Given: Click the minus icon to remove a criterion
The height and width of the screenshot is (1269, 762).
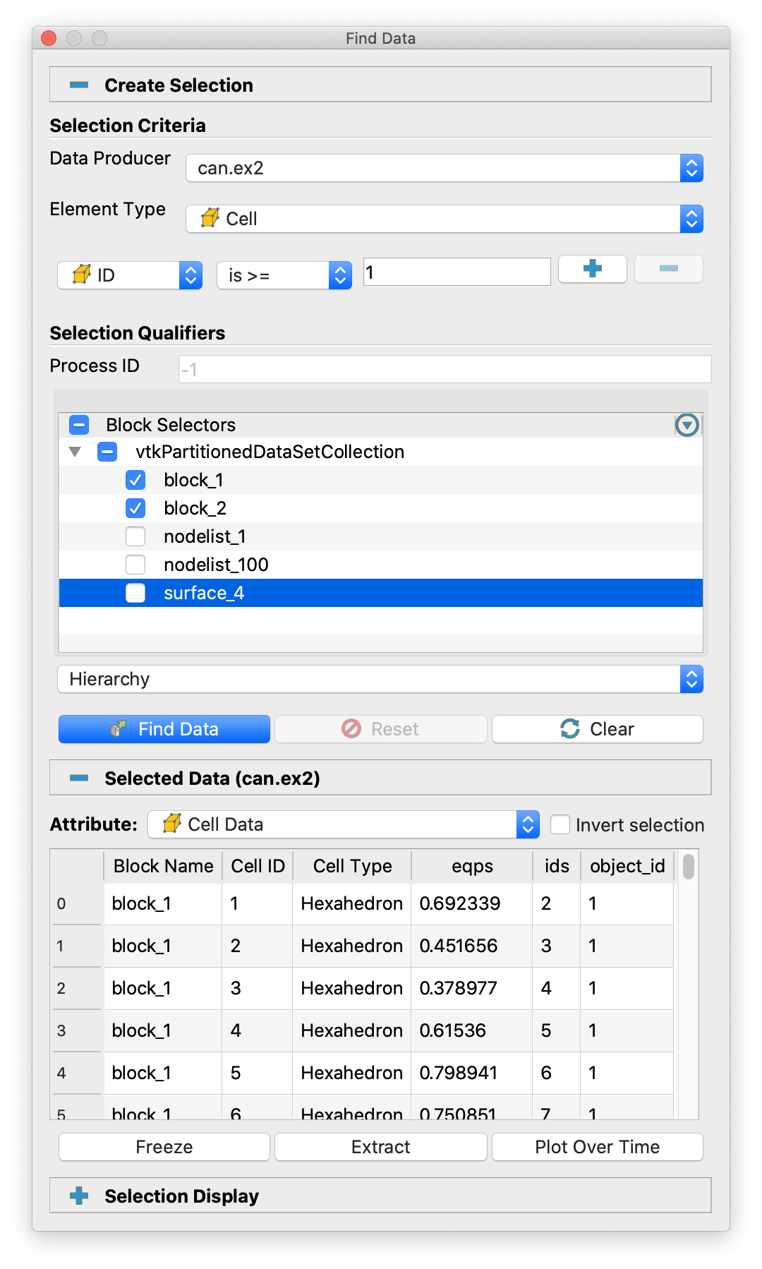Looking at the screenshot, I should [668, 269].
